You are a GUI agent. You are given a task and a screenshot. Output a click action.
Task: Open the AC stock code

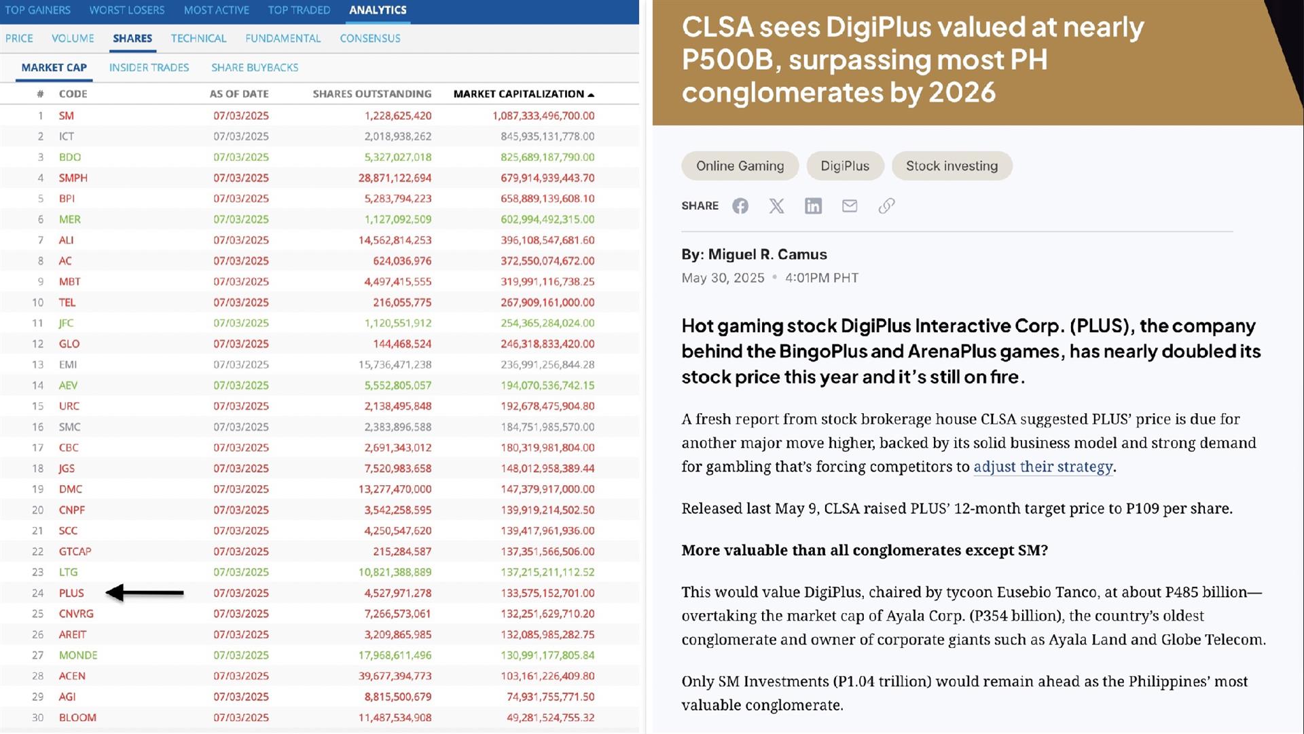click(65, 261)
